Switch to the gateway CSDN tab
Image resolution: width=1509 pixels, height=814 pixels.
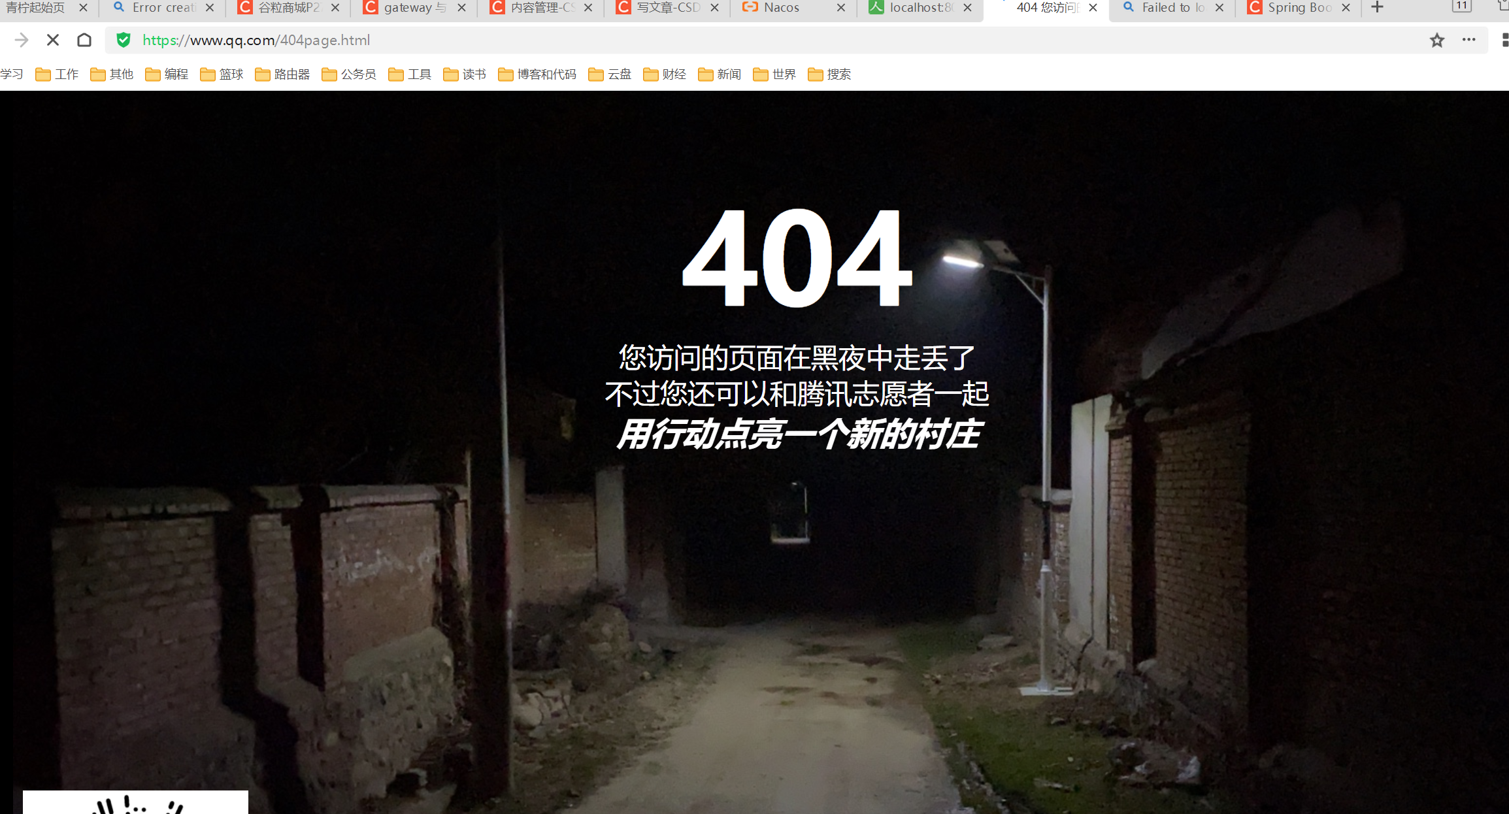tap(412, 7)
